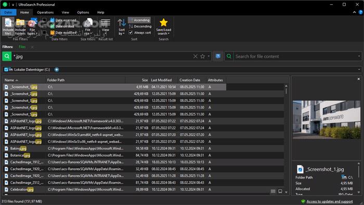Enable the Date modified filter checkbox
Image resolution: width=364 pixels, height=205 pixels.
[x=44, y=32]
